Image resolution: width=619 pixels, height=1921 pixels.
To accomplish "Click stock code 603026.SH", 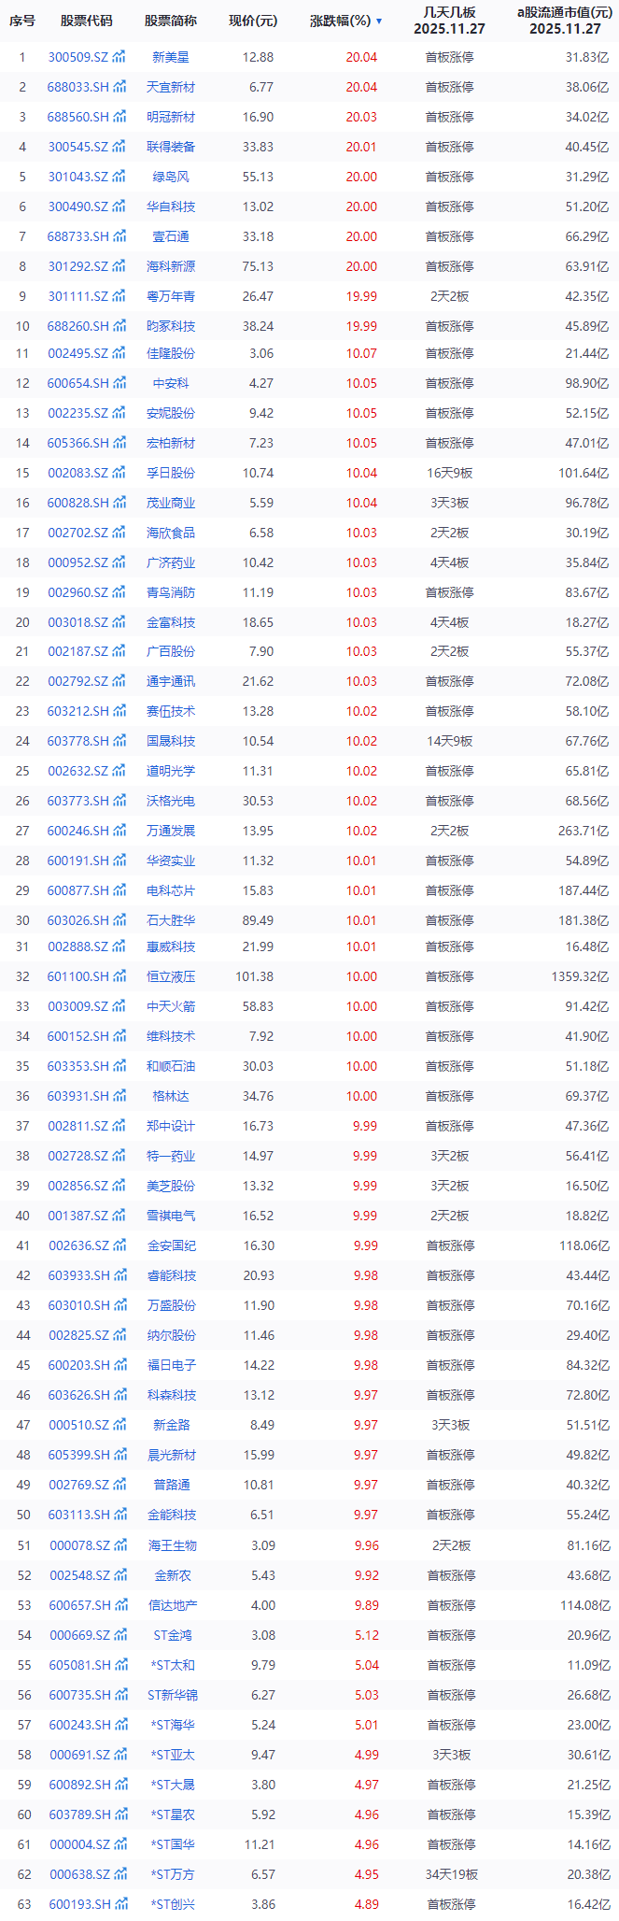I will tap(78, 920).
